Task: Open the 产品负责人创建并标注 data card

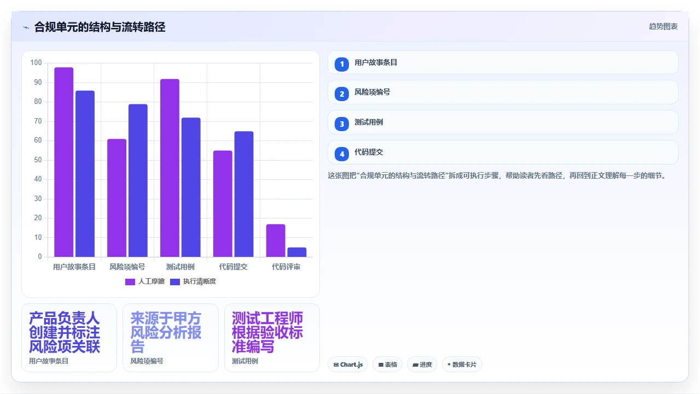Action: [x=69, y=338]
